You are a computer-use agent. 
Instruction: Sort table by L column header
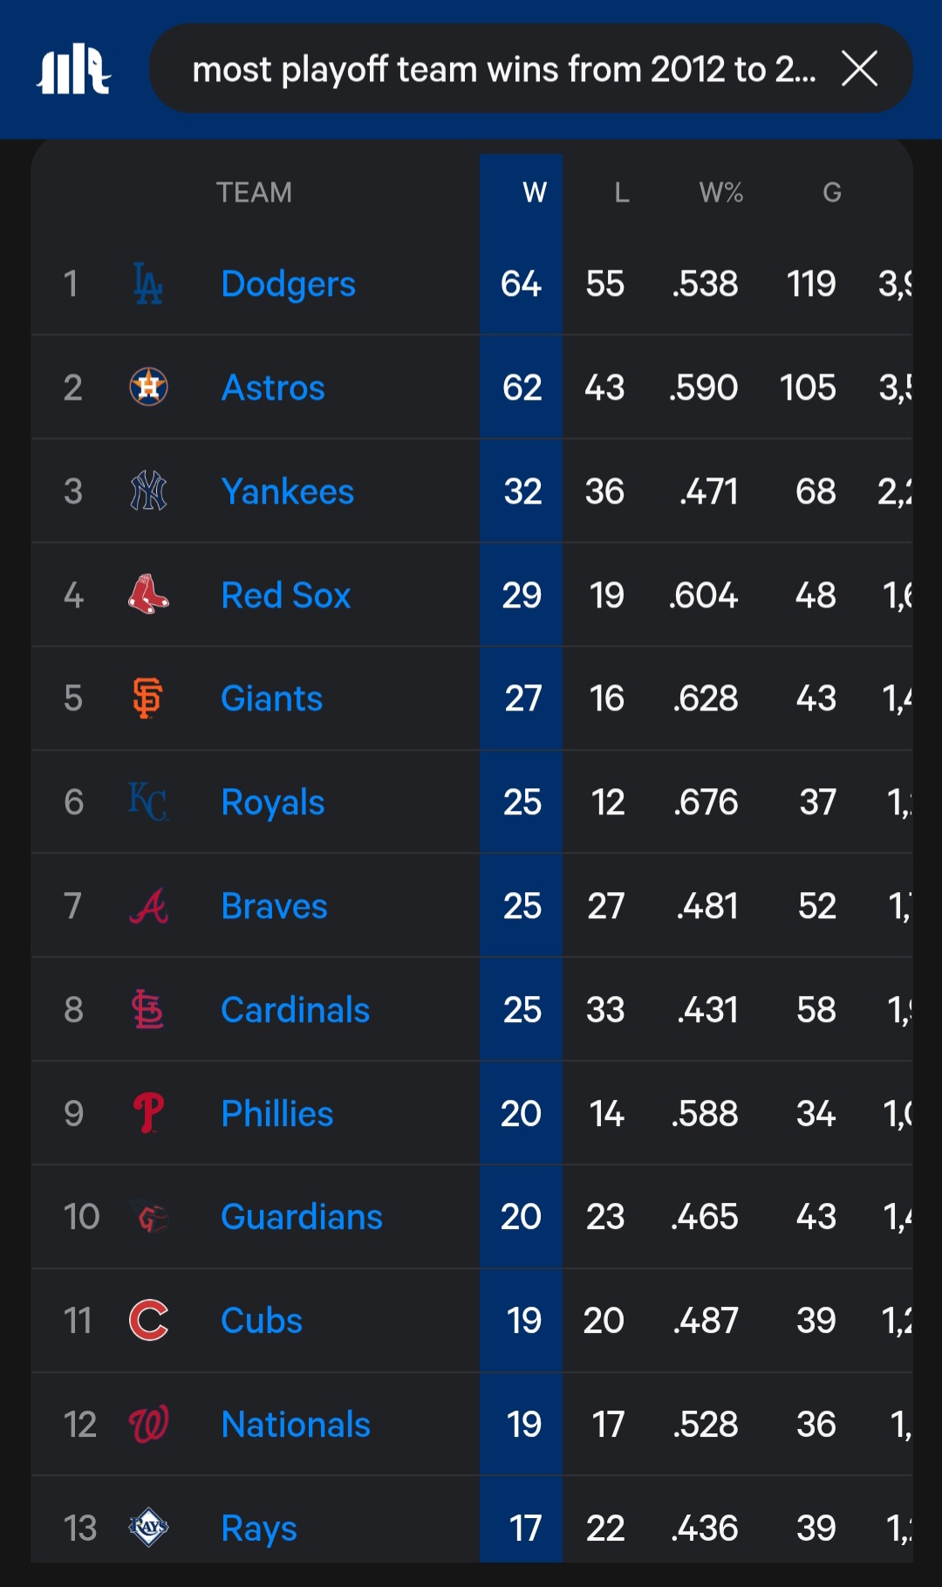click(x=621, y=192)
